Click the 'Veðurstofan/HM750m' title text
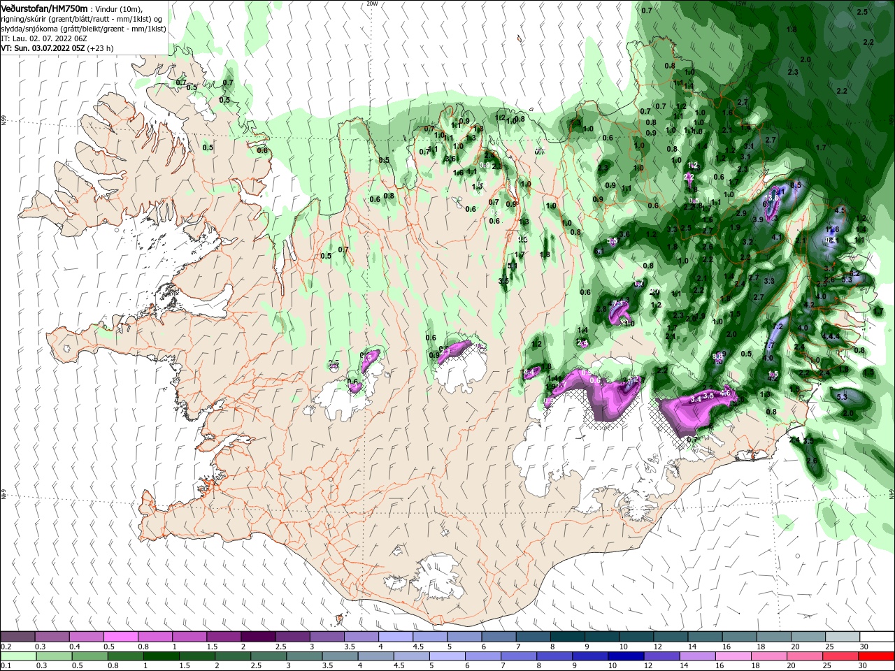Viewport: 895px width, 671px height. pyautogui.click(x=45, y=8)
